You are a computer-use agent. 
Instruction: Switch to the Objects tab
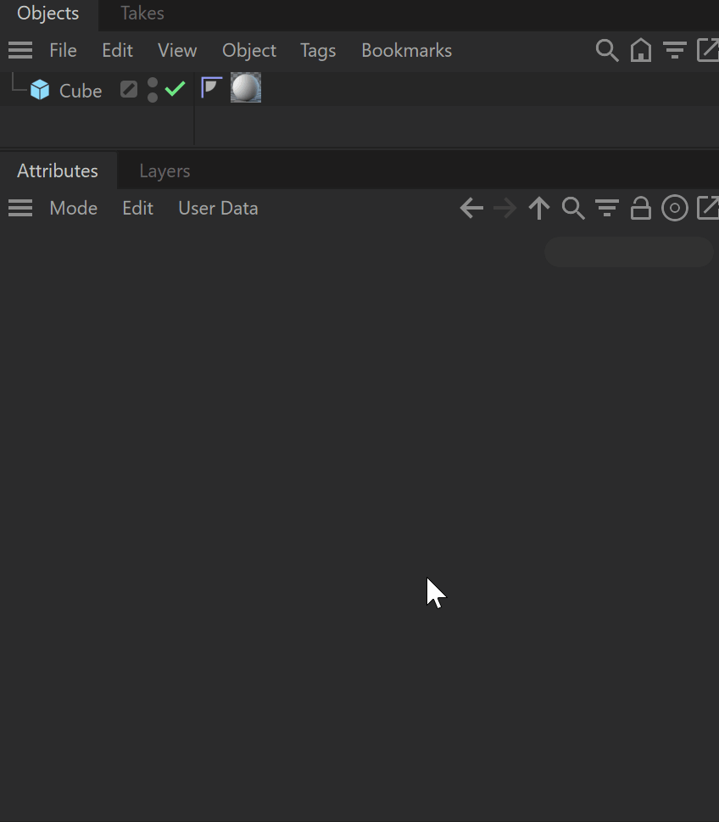(x=47, y=13)
